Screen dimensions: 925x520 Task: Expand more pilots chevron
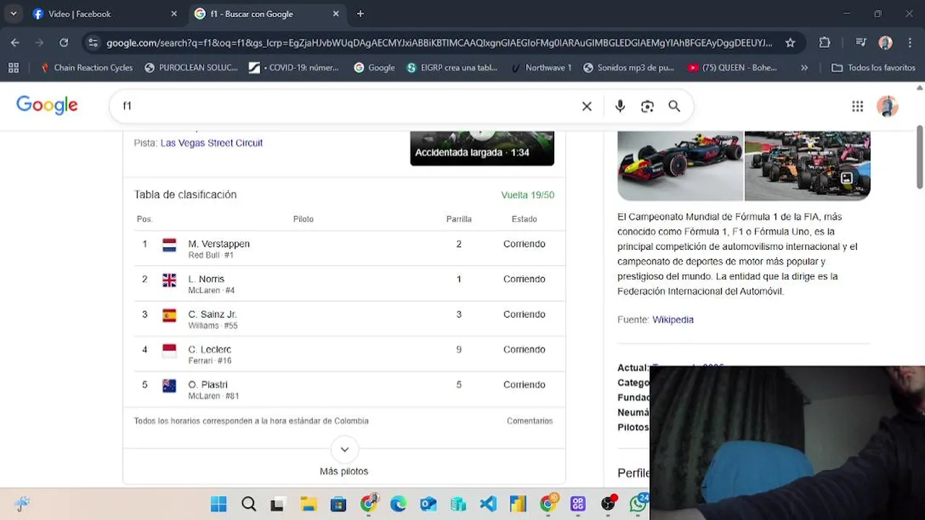344,449
